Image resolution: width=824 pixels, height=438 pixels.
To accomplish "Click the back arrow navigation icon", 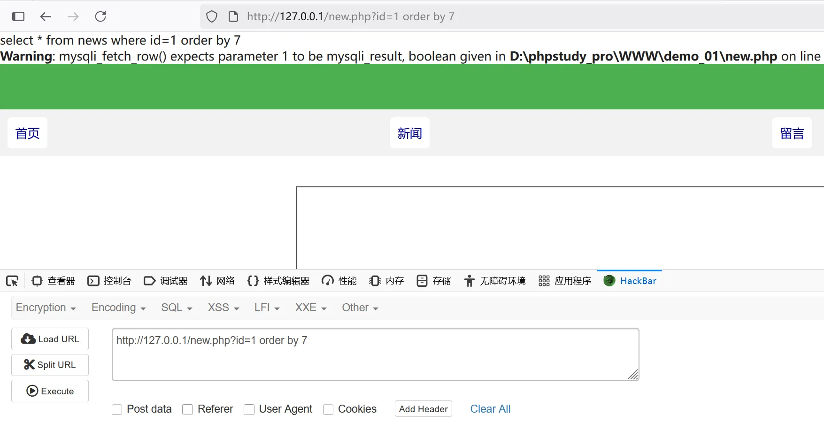I will point(46,16).
